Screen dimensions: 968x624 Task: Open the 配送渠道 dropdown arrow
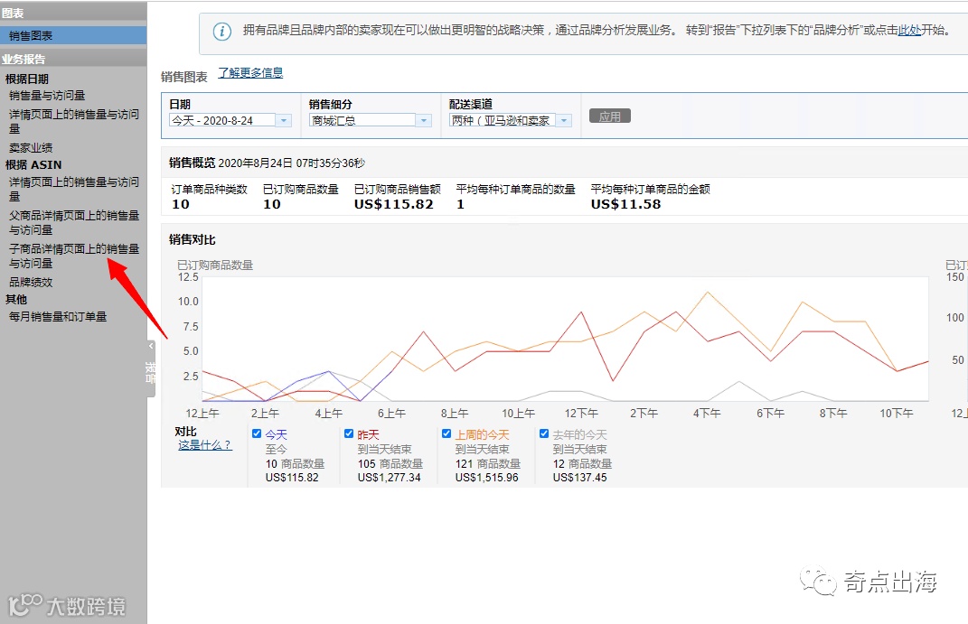(564, 120)
